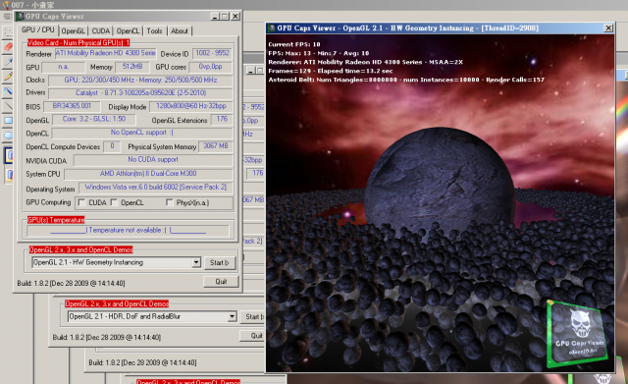Screen dimensions: 628x384
Task: Click the Clocks field GPU 220/300/450 MHz
Action: tap(140, 81)
